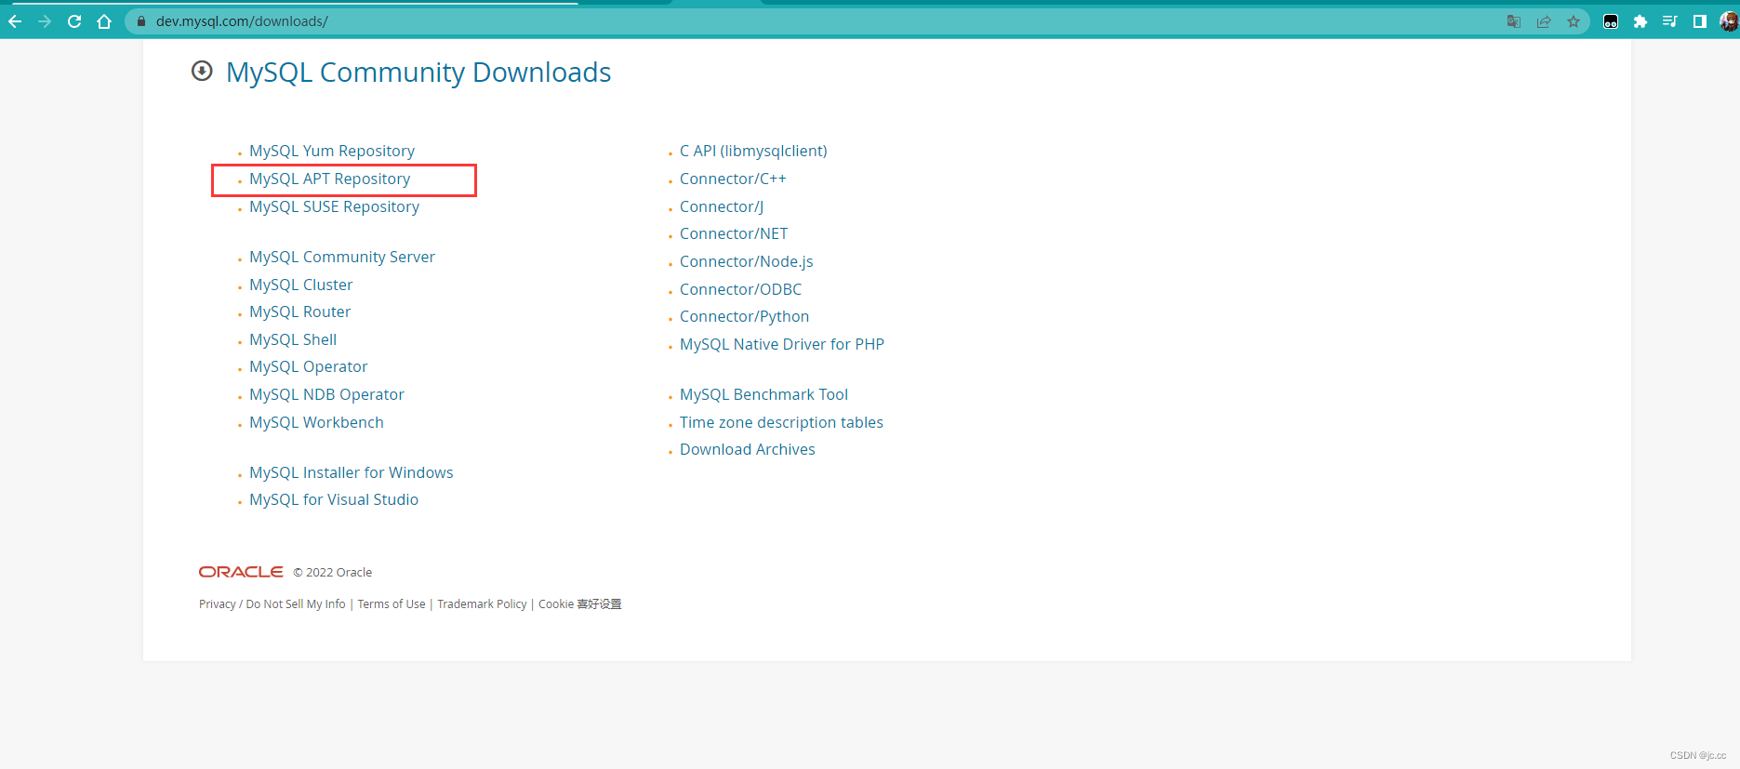The width and height of the screenshot is (1740, 769).
Task: Open C API (libmysqlclient) link
Action: (753, 151)
